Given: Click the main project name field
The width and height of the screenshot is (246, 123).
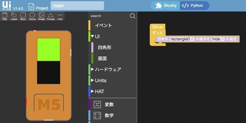Looking at the screenshot, I should [x=77, y=6].
